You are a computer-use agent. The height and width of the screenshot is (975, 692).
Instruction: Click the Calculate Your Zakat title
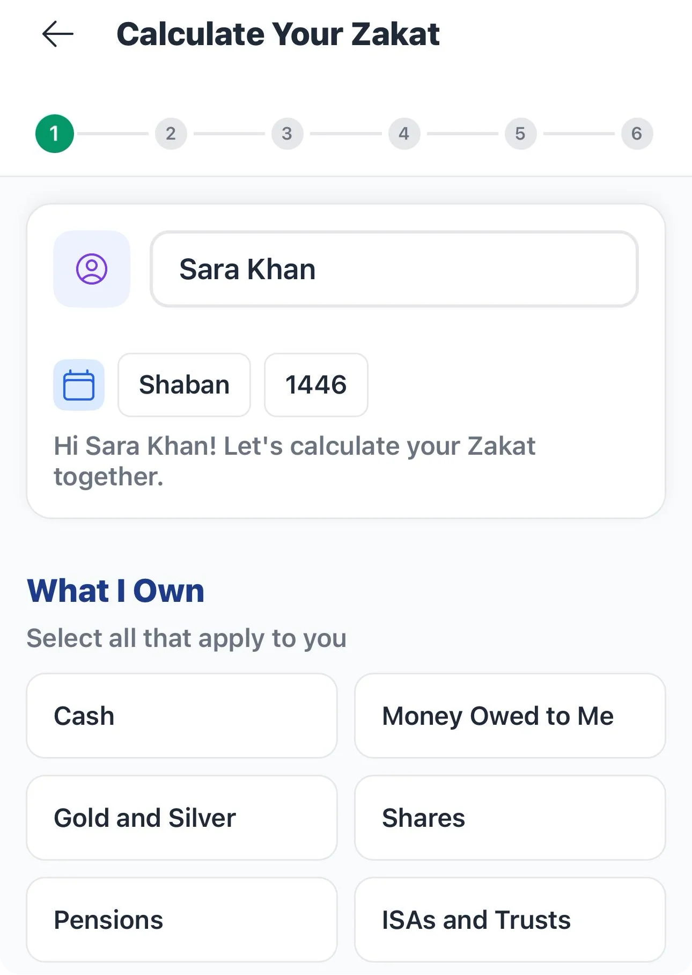click(278, 34)
